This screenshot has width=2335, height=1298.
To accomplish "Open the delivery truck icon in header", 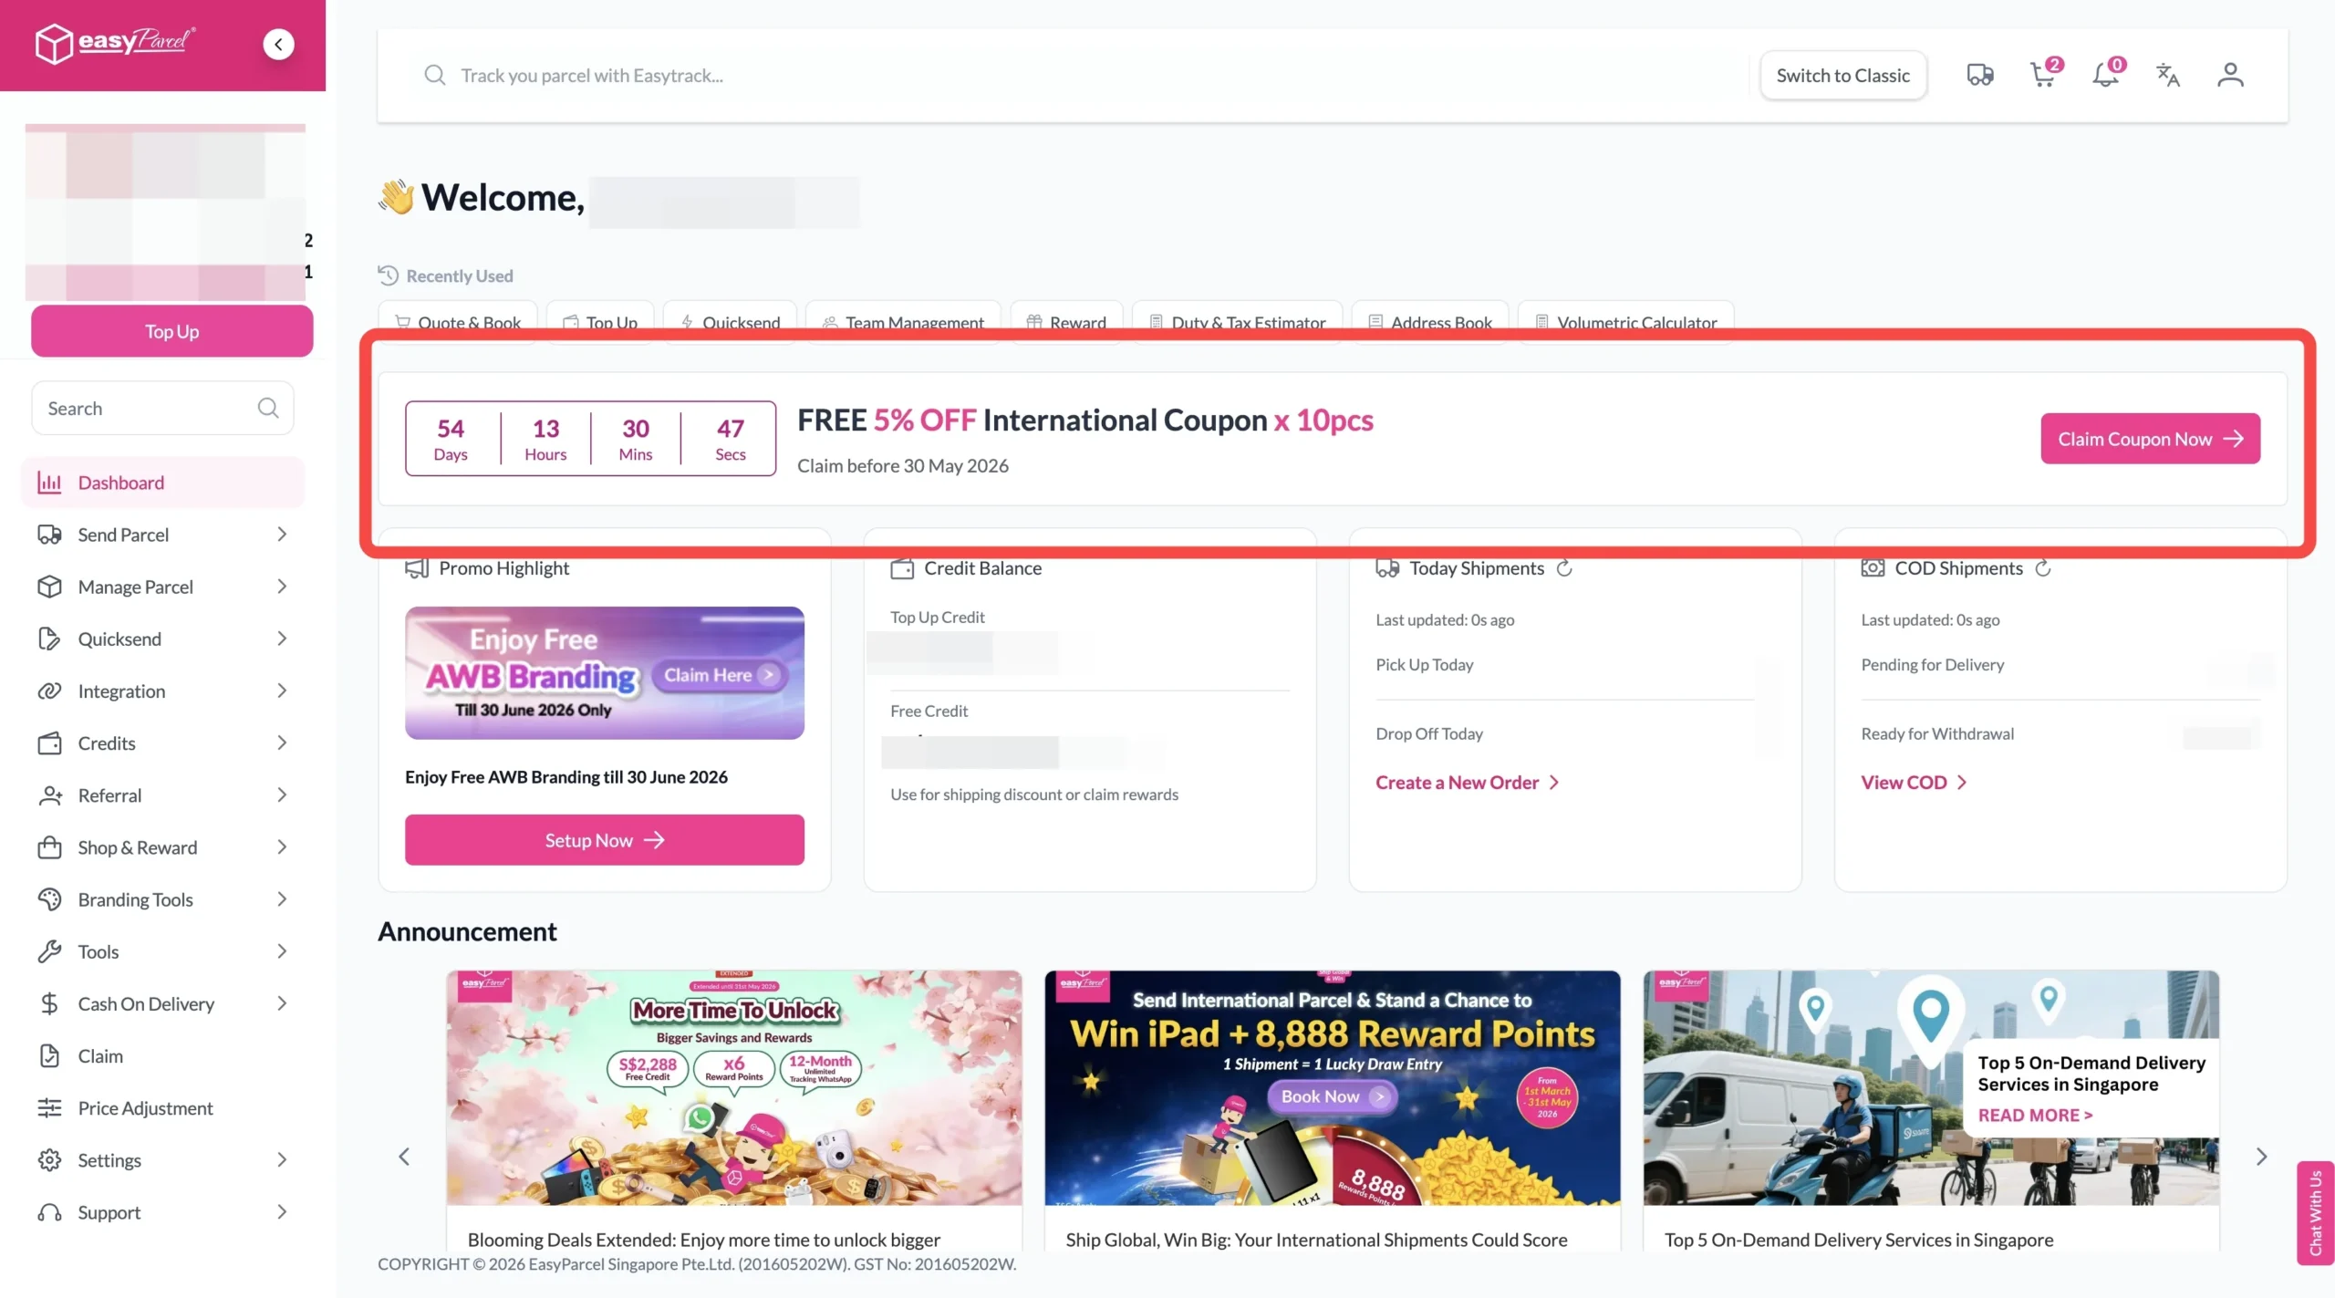I will point(1979,75).
